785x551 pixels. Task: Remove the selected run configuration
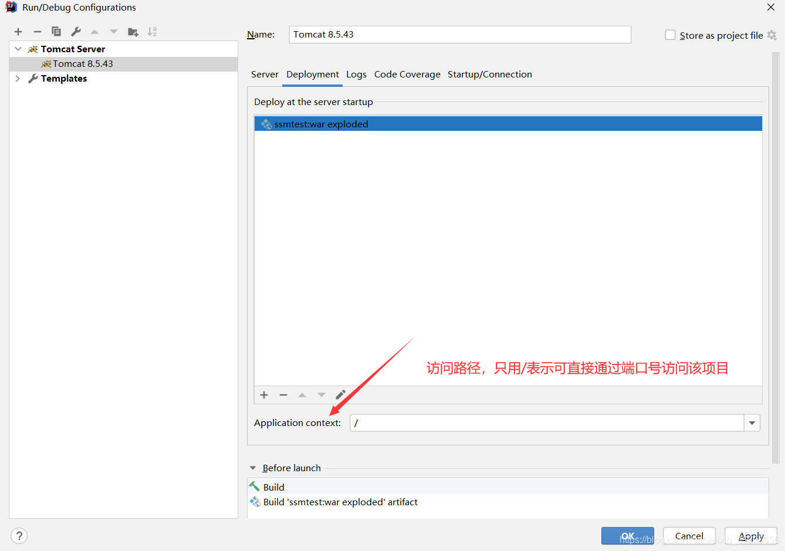[38, 32]
